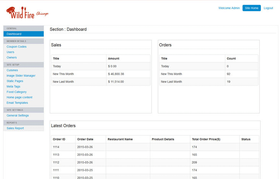The height and width of the screenshot is (179, 280).
Task: Open General Settings
Action: 18,116
